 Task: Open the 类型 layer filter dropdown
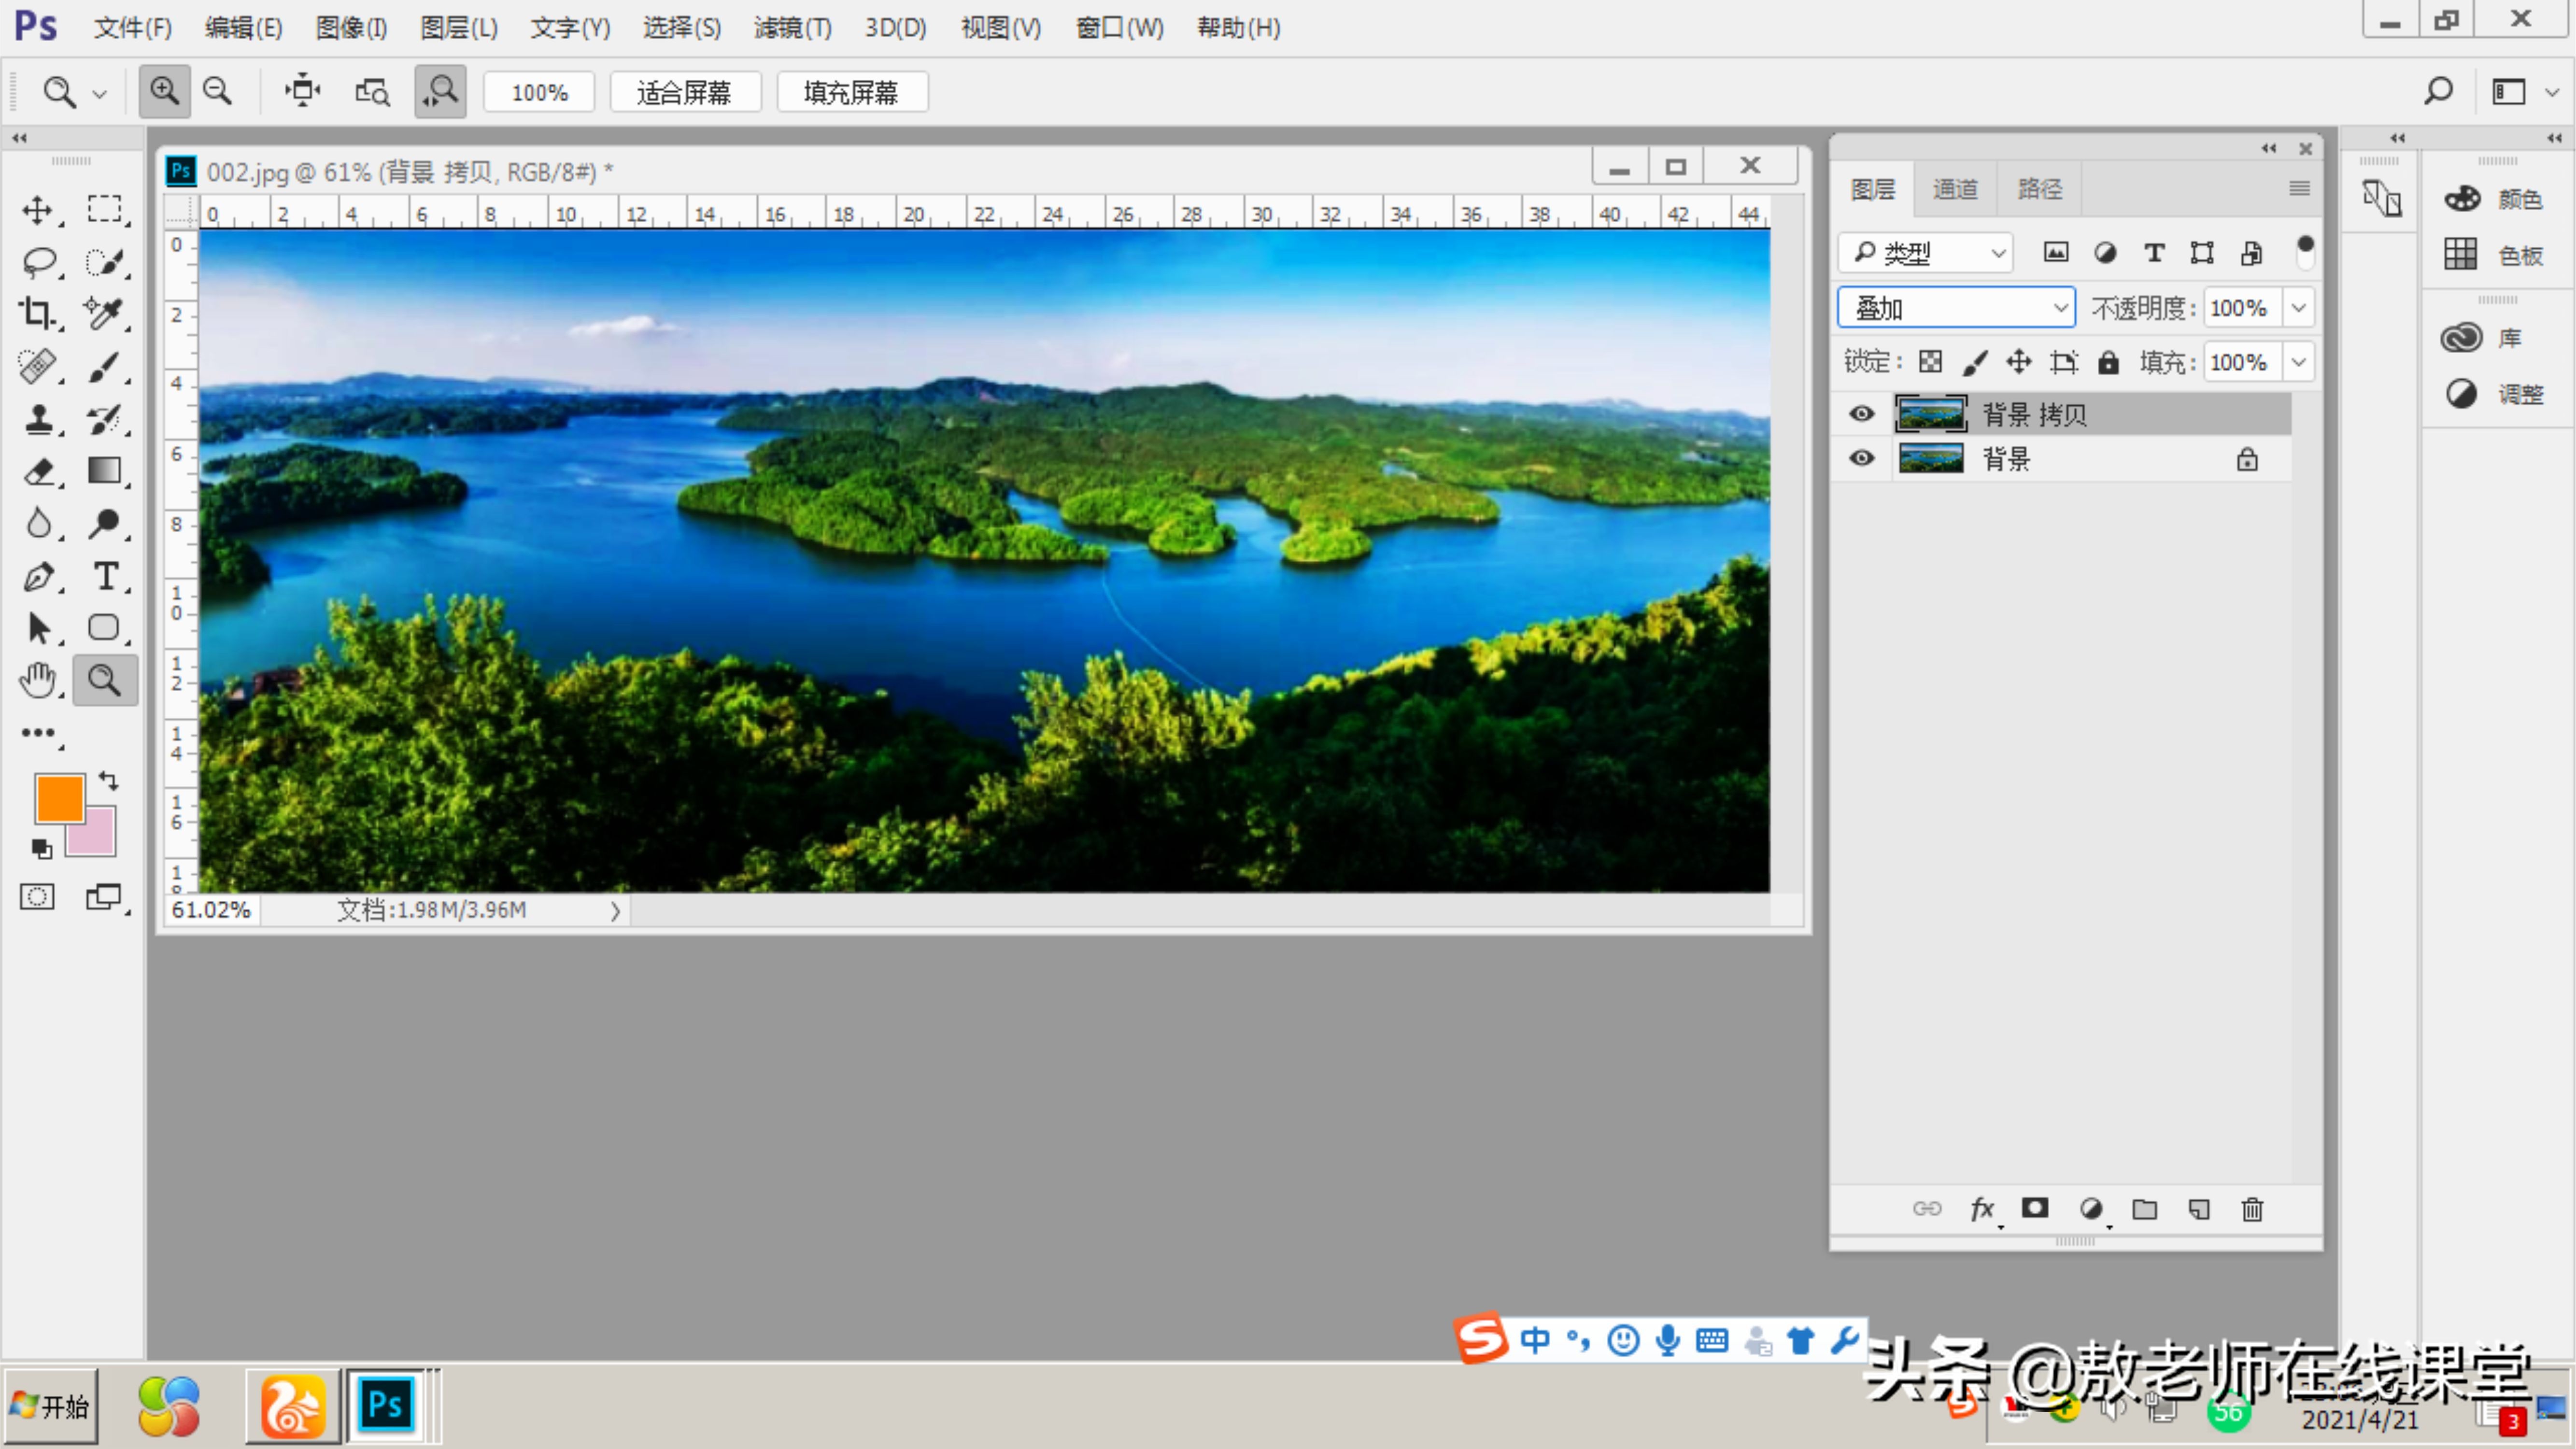(x=1926, y=253)
